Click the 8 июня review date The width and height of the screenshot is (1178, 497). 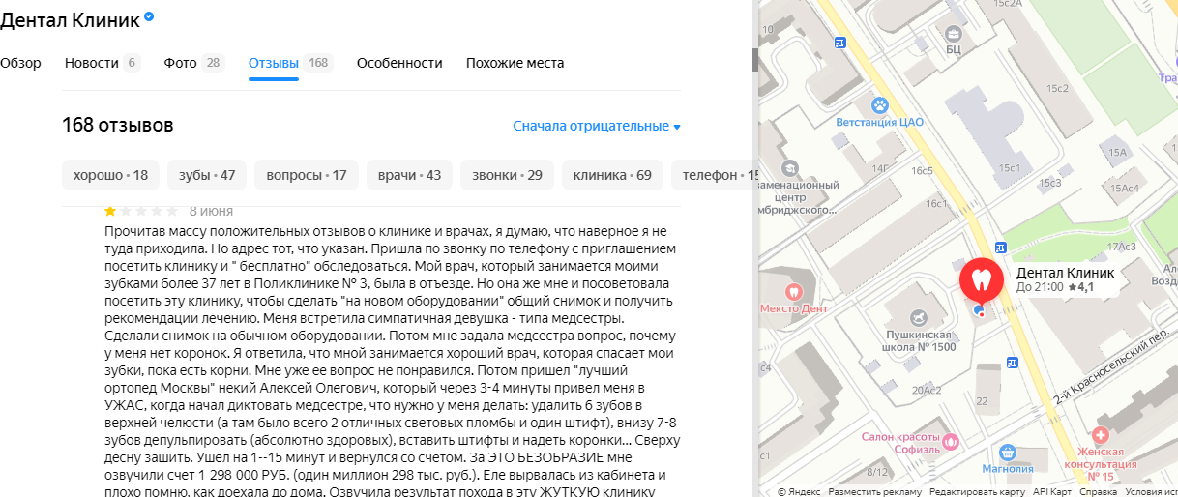[211, 210]
